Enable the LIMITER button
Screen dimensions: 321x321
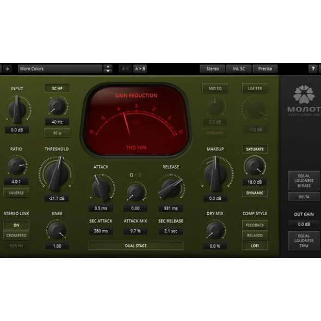pos(255,88)
